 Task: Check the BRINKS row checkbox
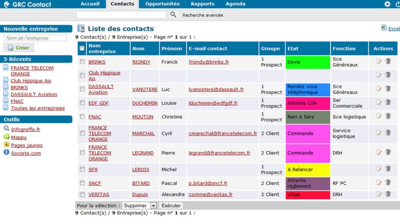82,62
